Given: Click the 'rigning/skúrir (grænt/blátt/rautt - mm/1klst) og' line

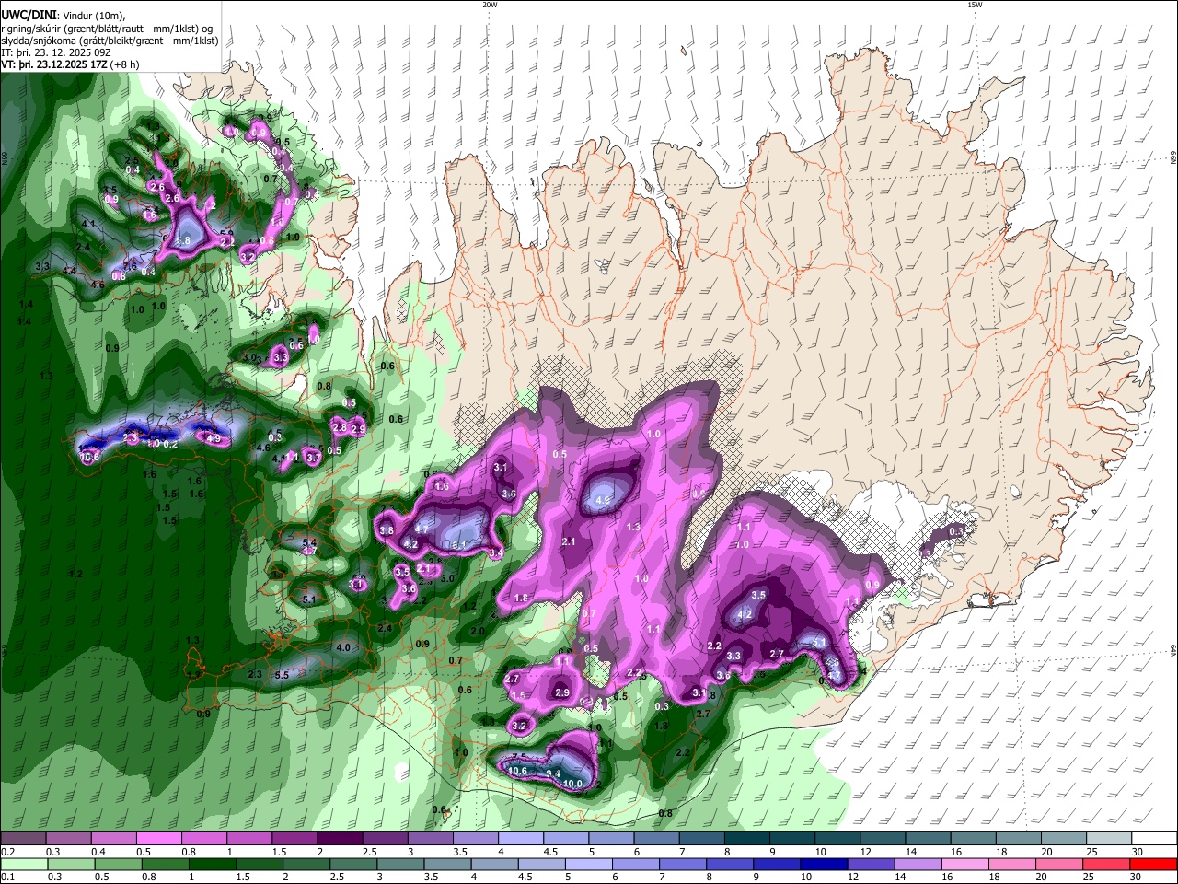Looking at the screenshot, I should click(x=107, y=29).
